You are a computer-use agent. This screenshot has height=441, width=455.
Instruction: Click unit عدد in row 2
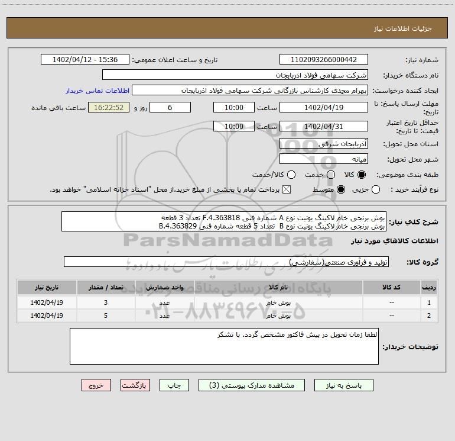coord(164,316)
